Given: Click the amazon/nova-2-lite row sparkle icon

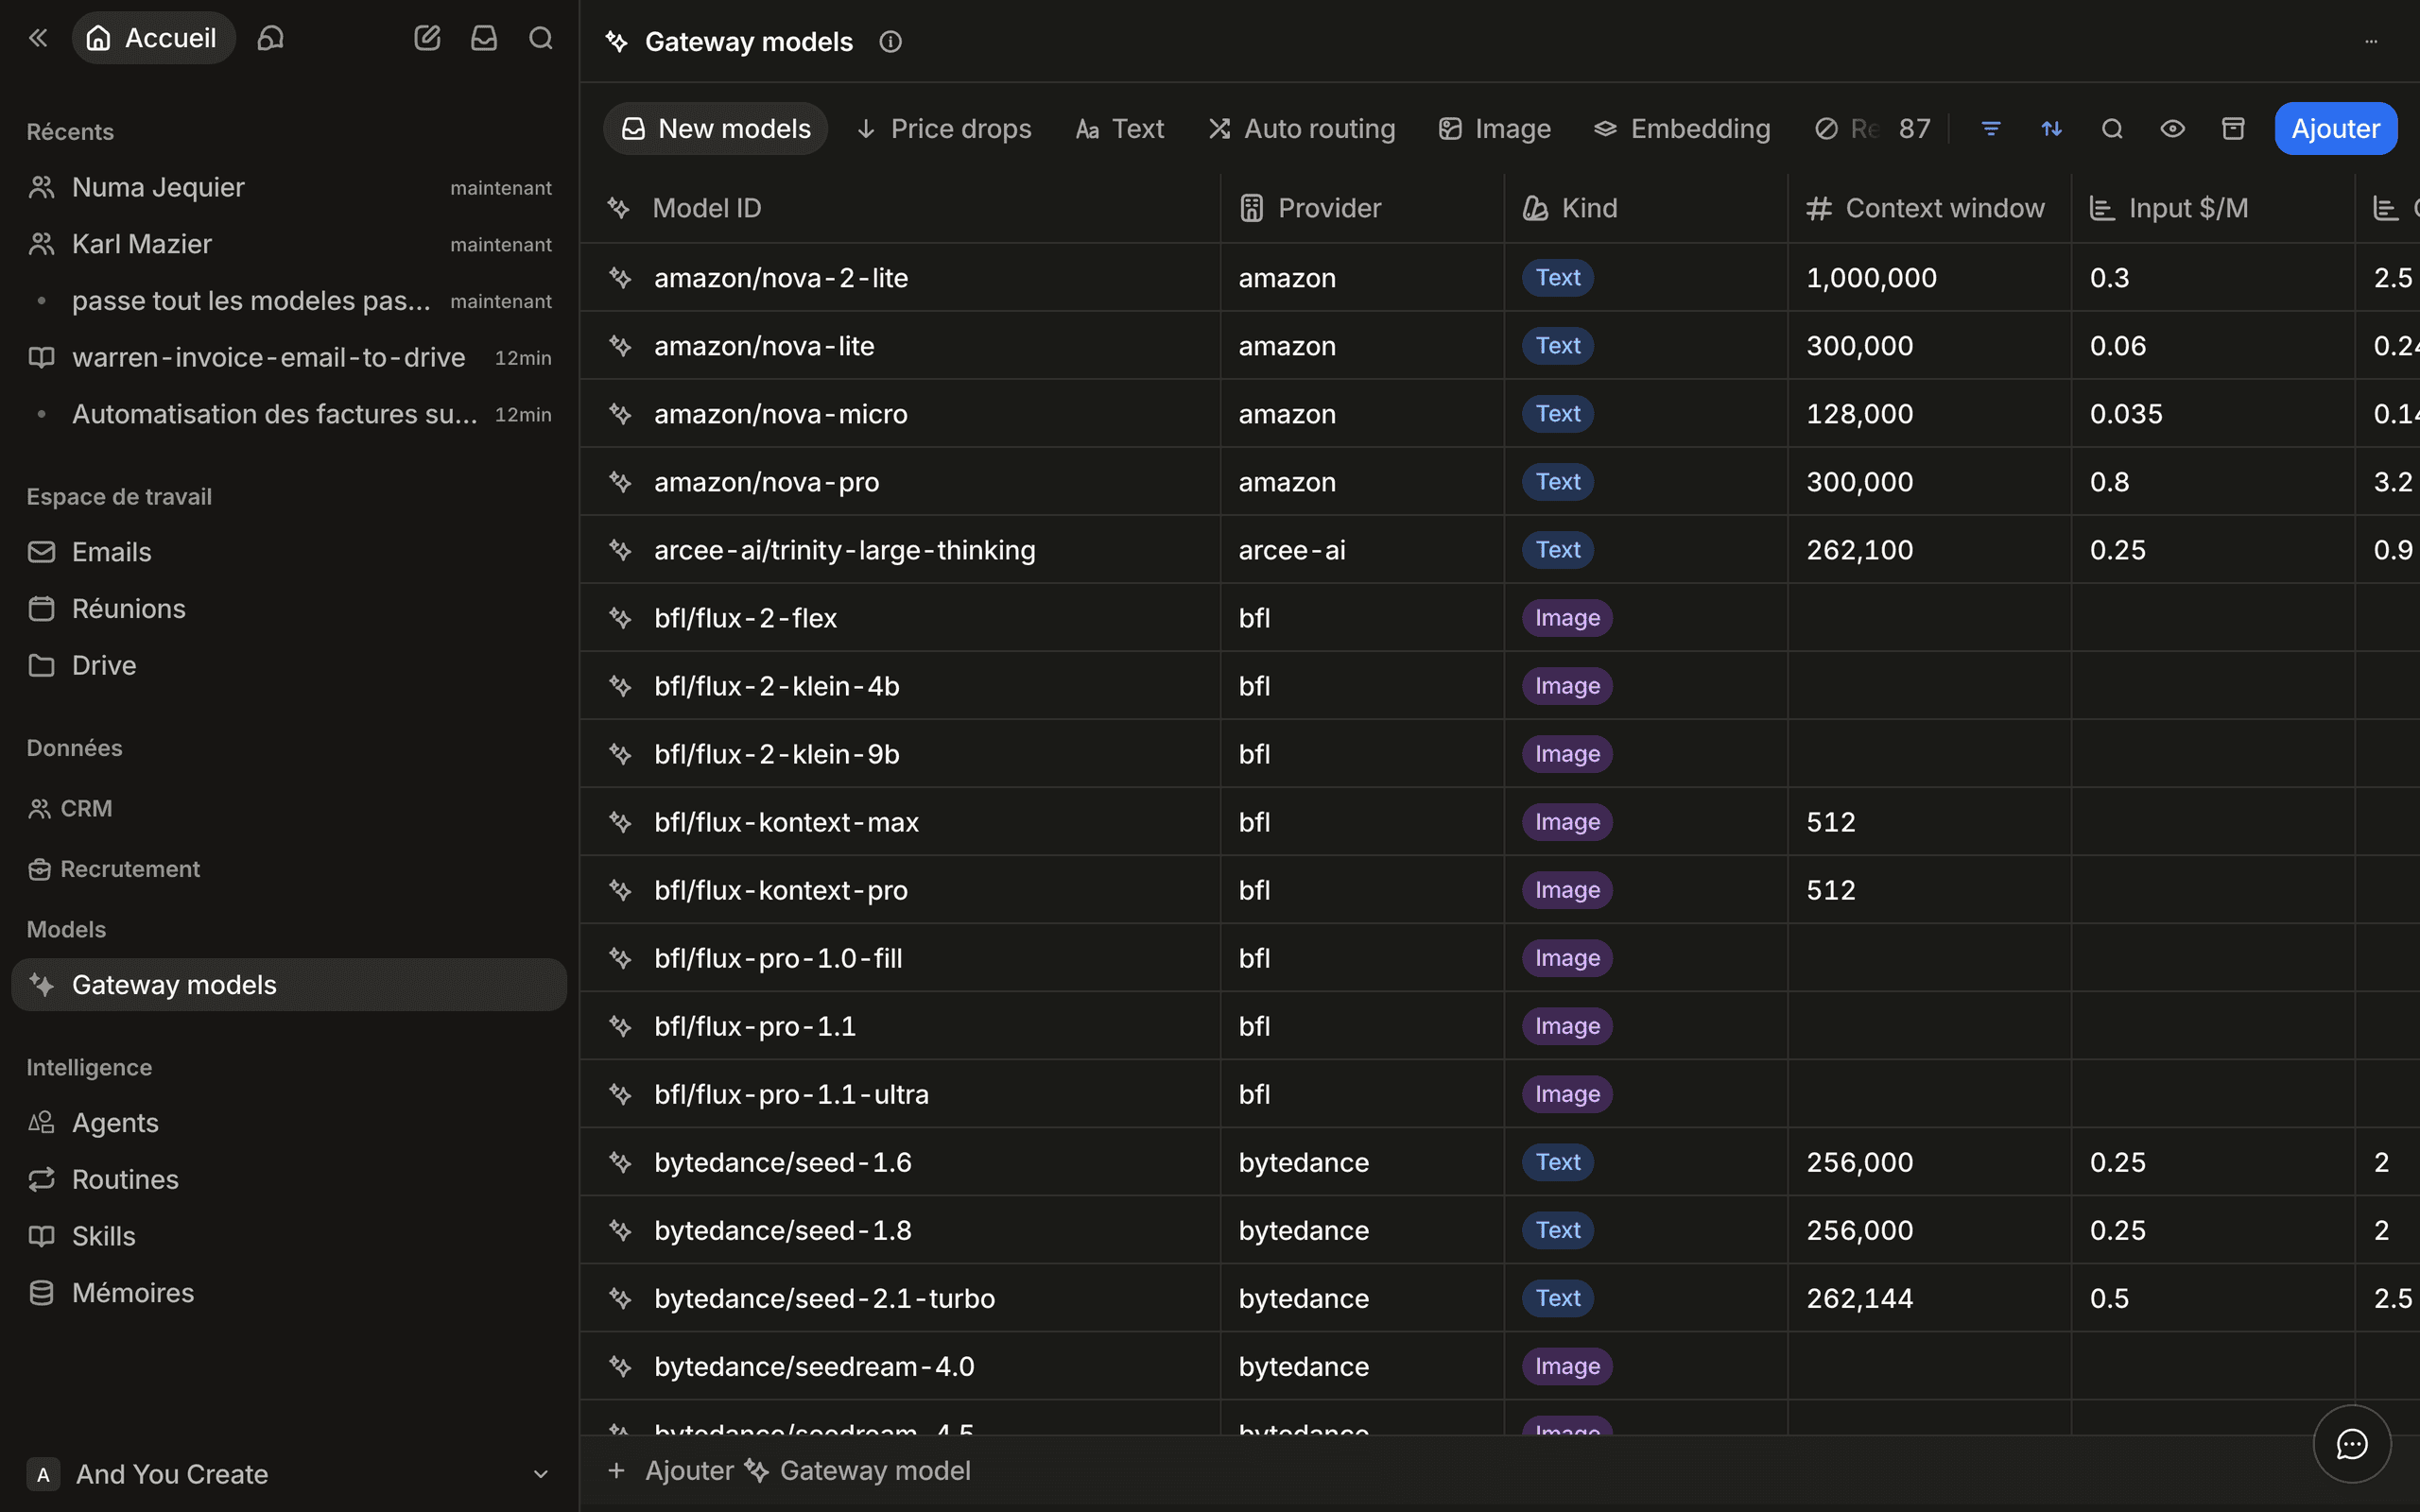Looking at the screenshot, I should pos(620,278).
